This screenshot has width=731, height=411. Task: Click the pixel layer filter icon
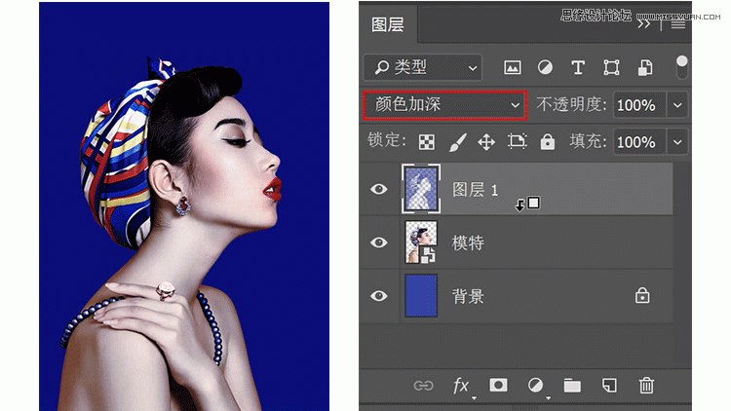click(512, 67)
